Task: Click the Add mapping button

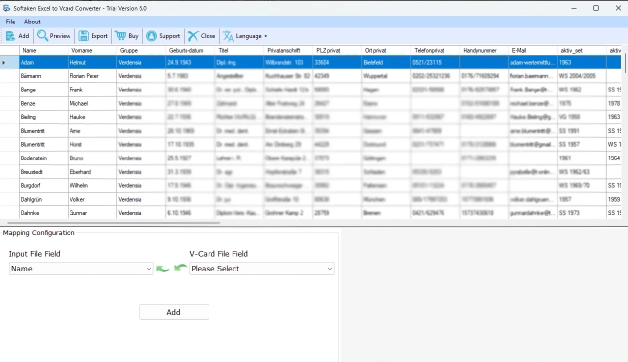Action: coord(174,312)
